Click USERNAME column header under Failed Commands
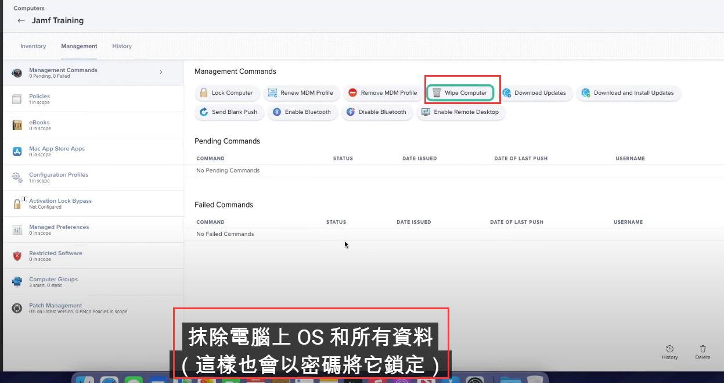This screenshot has height=383, width=724. coord(628,222)
